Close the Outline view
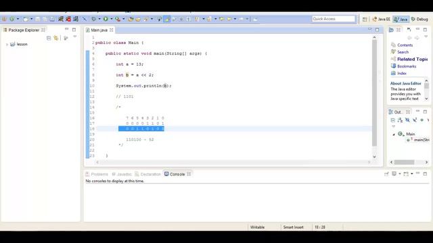This screenshot has width=433, height=243. [x=408, y=111]
